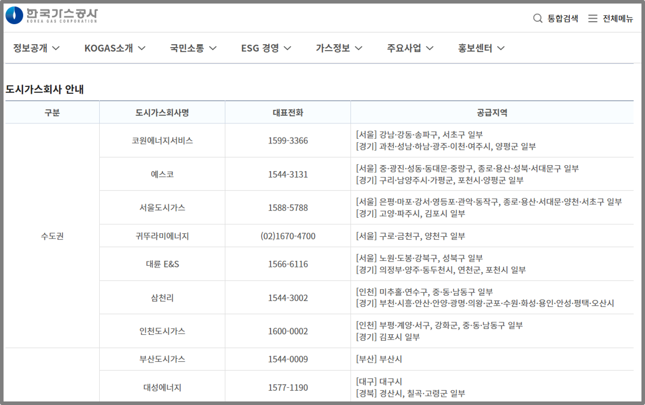Click supply area 구리·남양주시·가평군 line
645x405 pixels.
point(439,180)
